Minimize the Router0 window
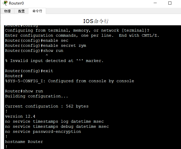Screen dimensions: 181x149 point(155,3)
